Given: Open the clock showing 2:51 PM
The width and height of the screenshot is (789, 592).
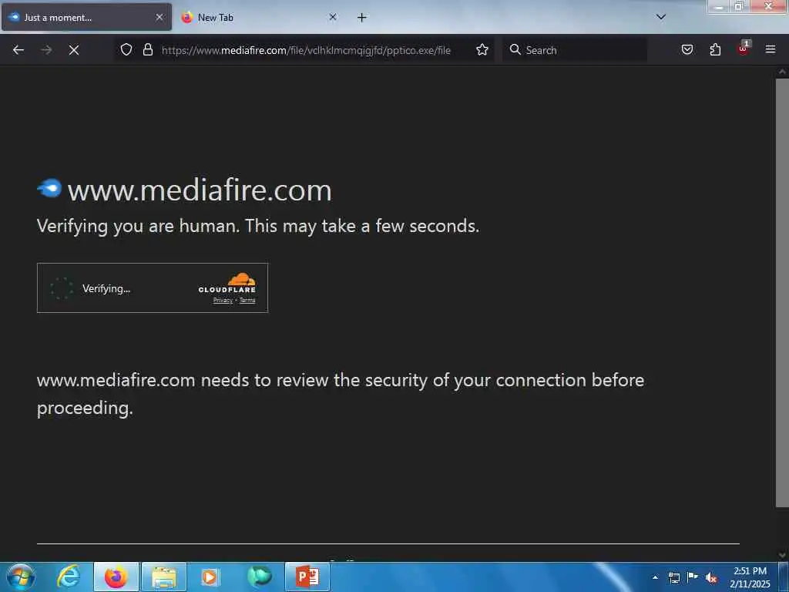Looking at the screenshot, I should [x=750, y=577].
